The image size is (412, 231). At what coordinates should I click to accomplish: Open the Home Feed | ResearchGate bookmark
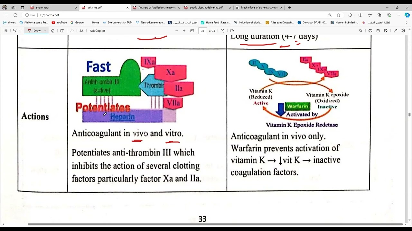tap(215, 22)
